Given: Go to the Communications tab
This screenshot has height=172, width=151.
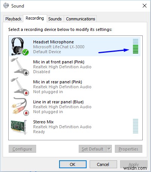Looking at the screenshot, I should pyautogui.click(x=81, y=19).
